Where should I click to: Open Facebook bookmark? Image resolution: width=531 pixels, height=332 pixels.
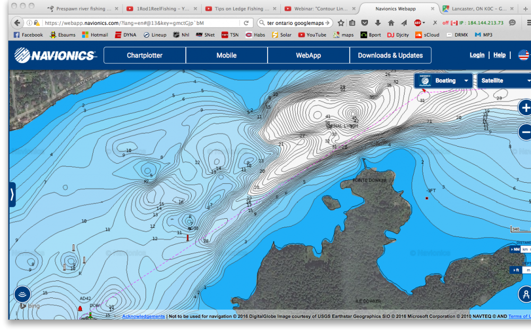point(28,35)
